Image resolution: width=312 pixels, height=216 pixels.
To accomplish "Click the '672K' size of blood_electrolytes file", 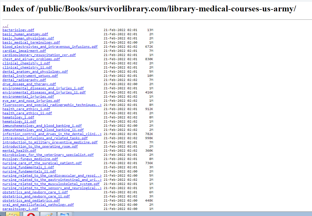I will coord(149,47).
